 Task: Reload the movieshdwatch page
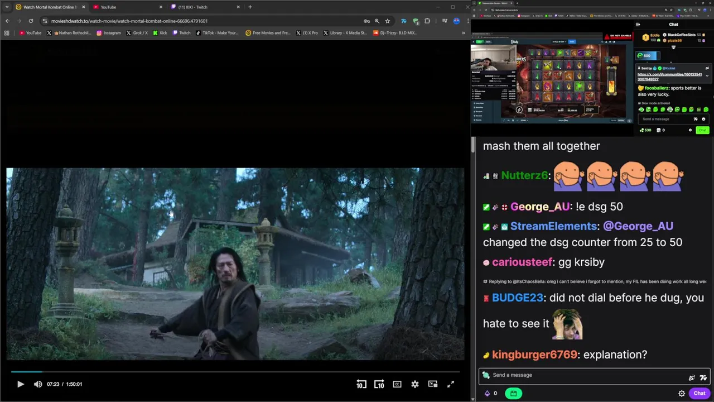[x=31, y=21]
